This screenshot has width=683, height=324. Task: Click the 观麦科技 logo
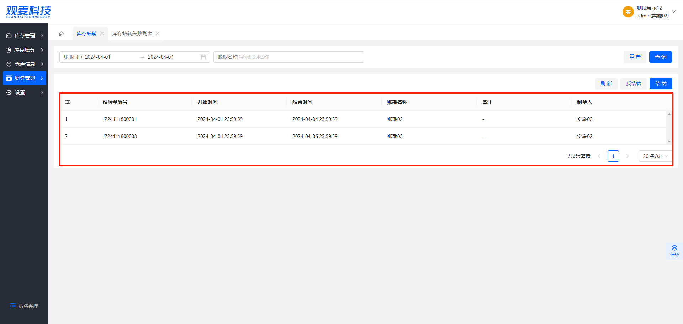tap(28, 12)
